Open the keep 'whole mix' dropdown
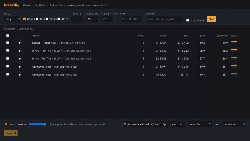 (x=234, y=124)
